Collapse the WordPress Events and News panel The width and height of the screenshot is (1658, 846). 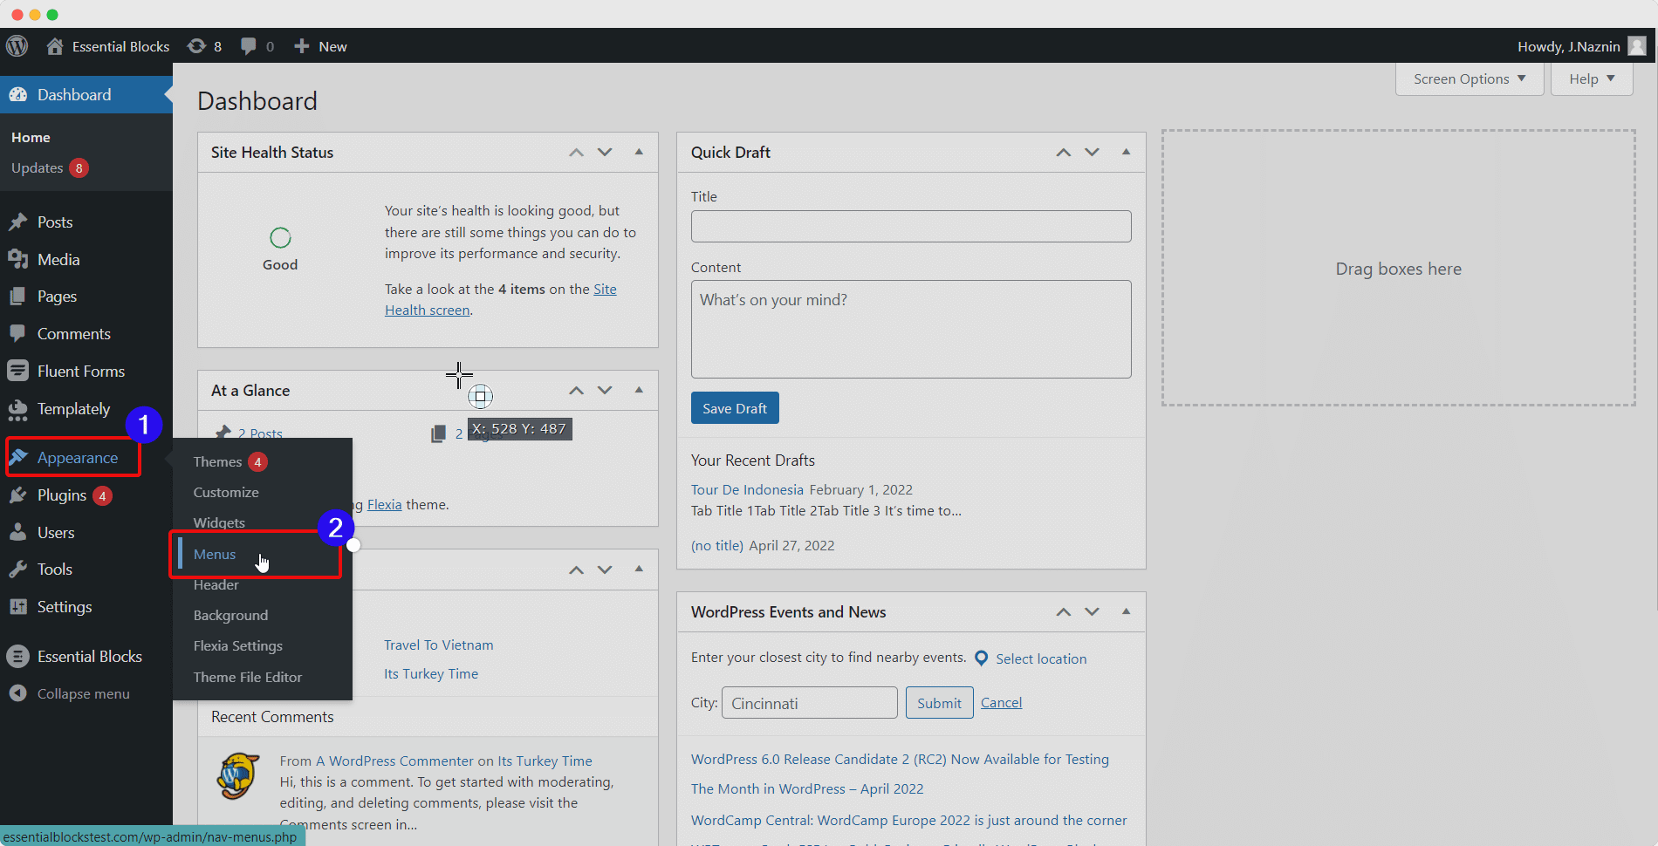pyautogui.click(x=1126, y=611)
